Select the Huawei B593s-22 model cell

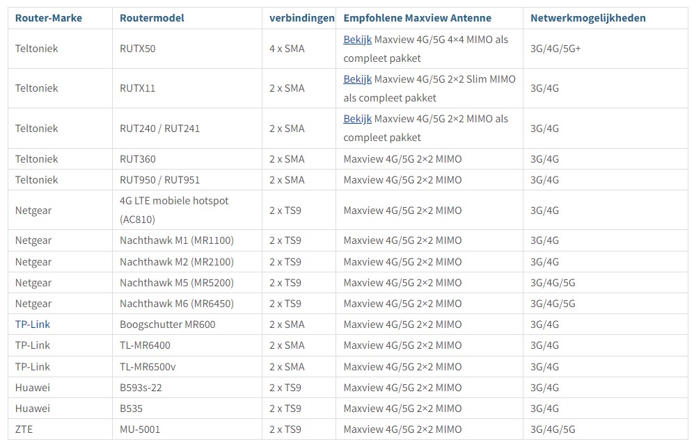[141, 388]
